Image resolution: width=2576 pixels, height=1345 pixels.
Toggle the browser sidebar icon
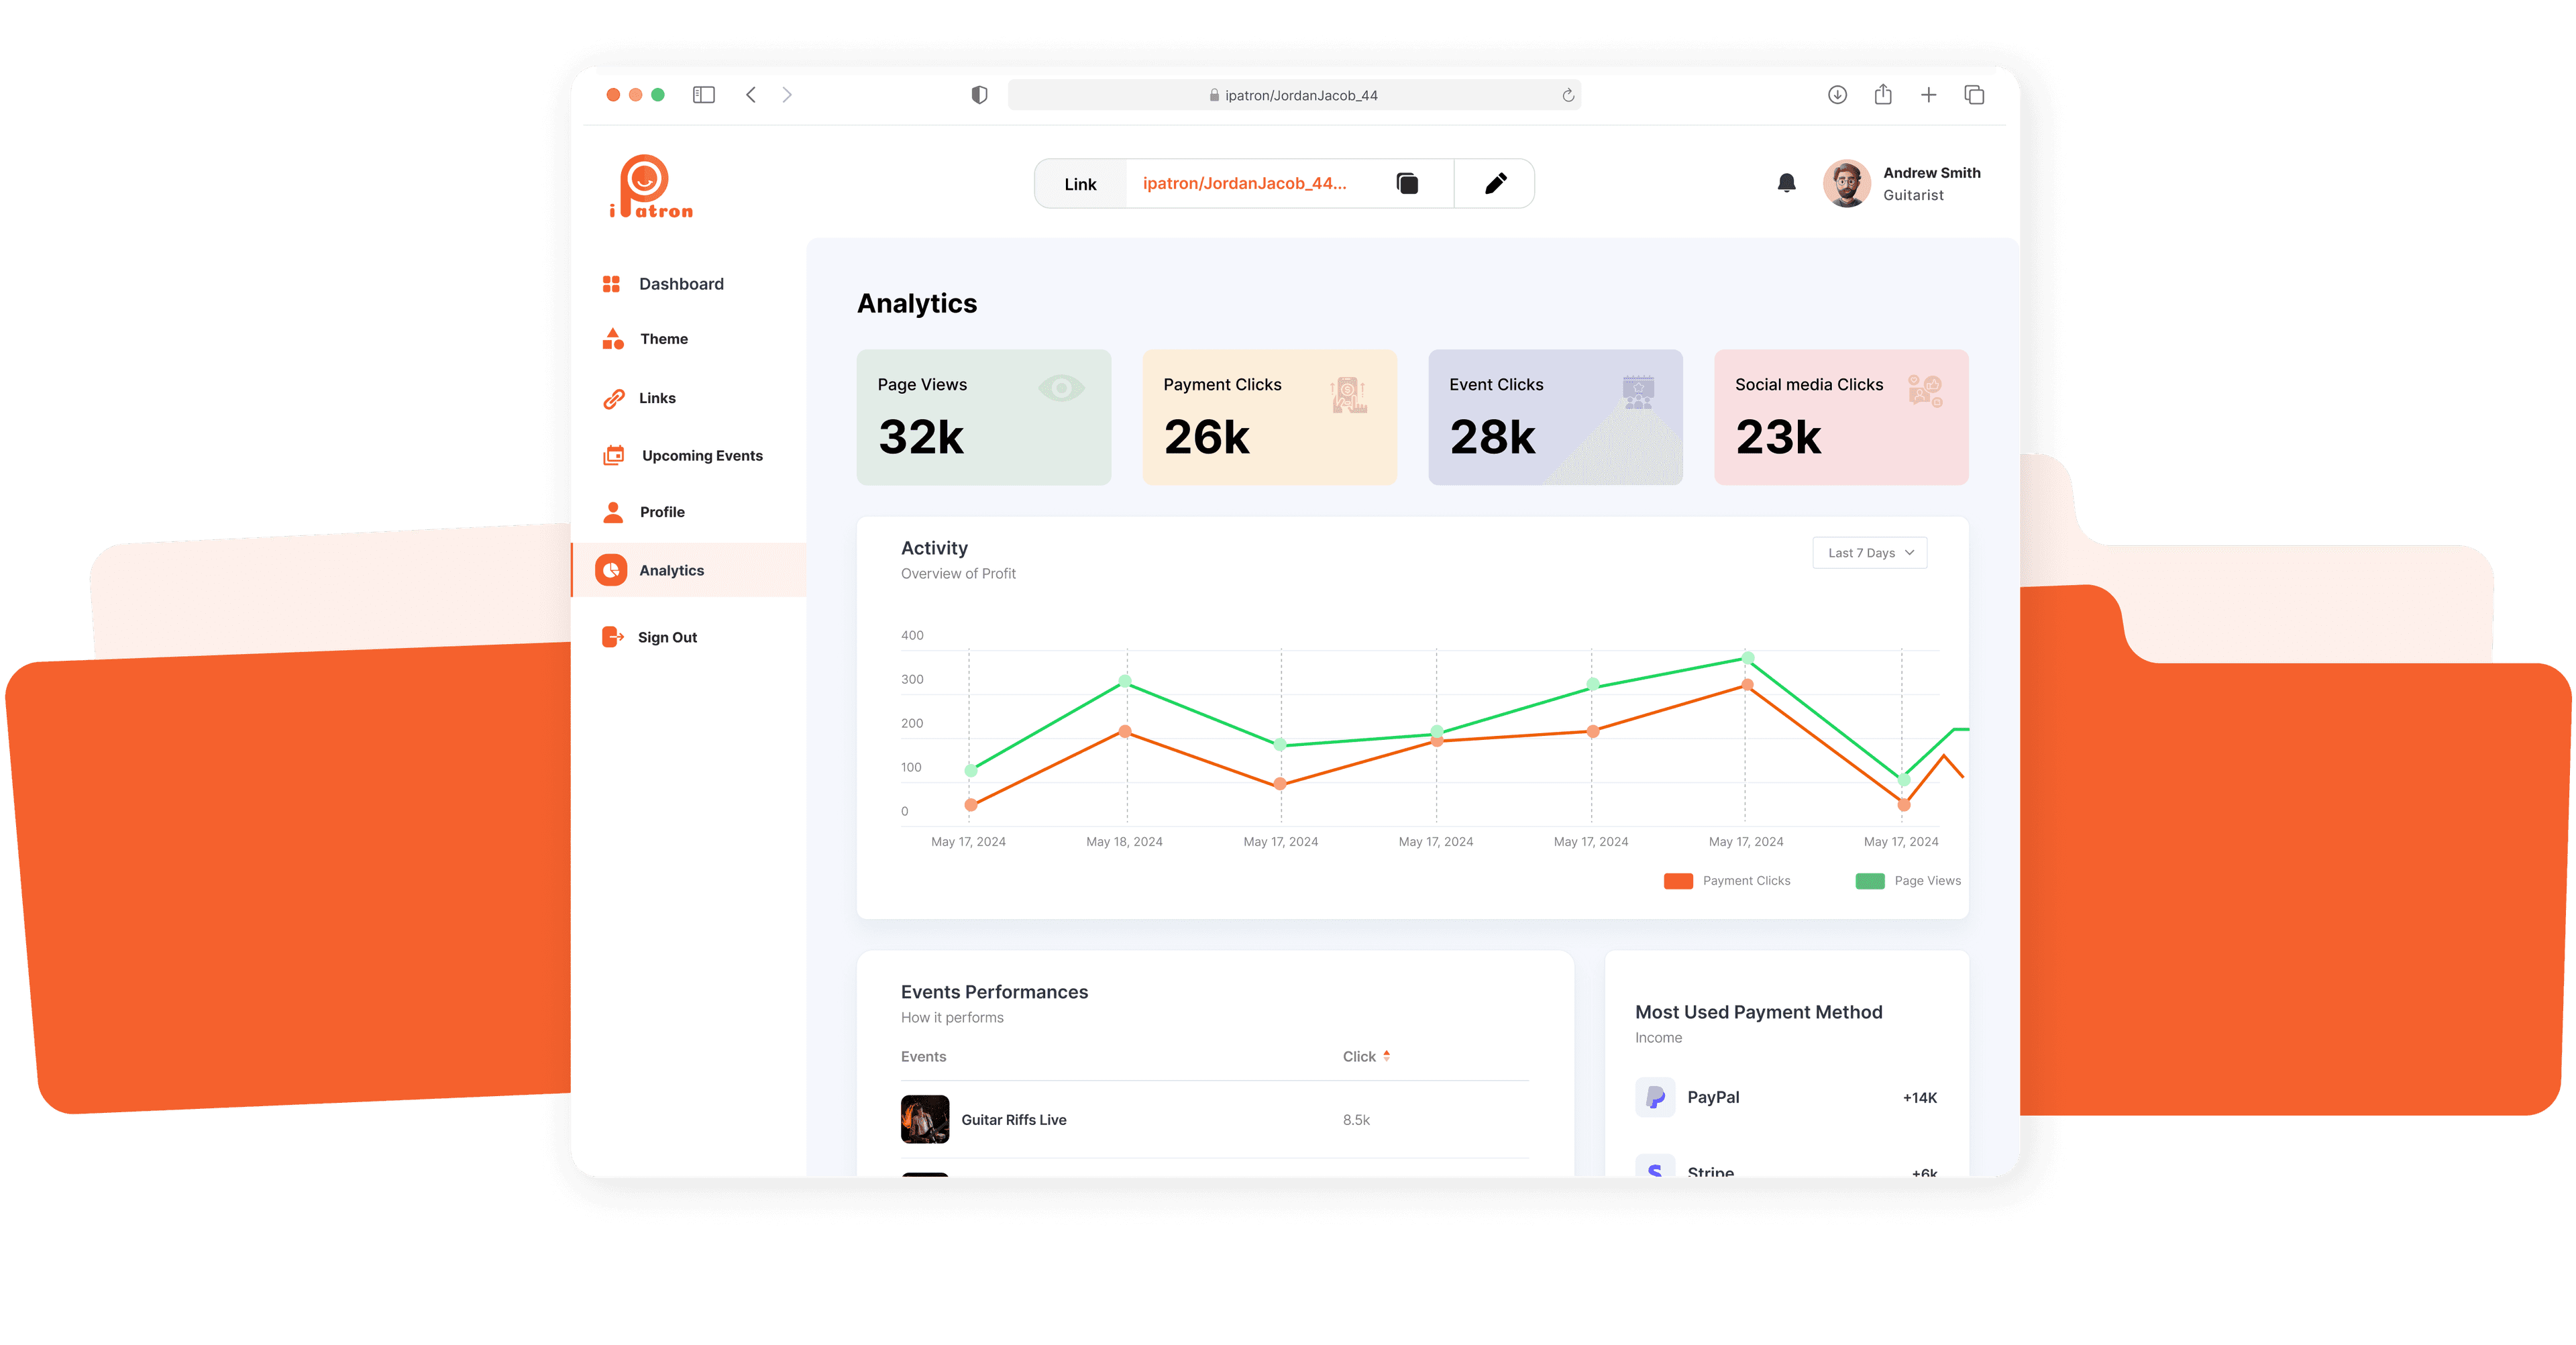(704, 95)
